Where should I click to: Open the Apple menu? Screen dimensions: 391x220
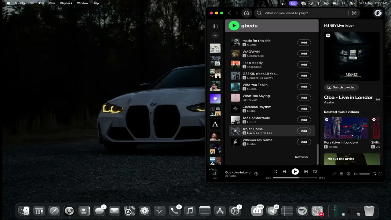[8, 3]
